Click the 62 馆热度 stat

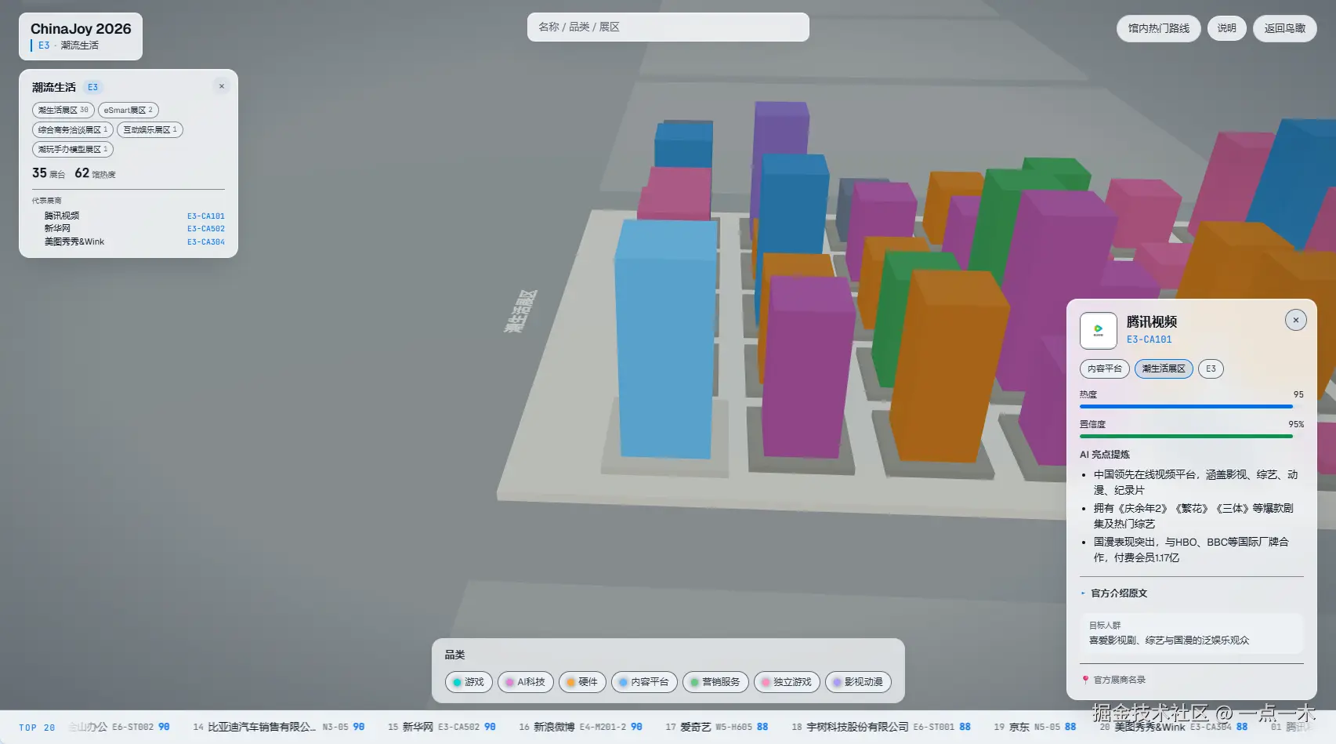pos(95,173)
